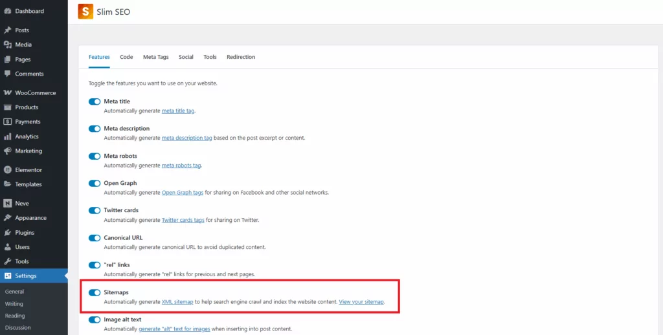Click the Slim SEO orange logo icon
The width and height of the screenshot is (663, 335).
[85, 12]
